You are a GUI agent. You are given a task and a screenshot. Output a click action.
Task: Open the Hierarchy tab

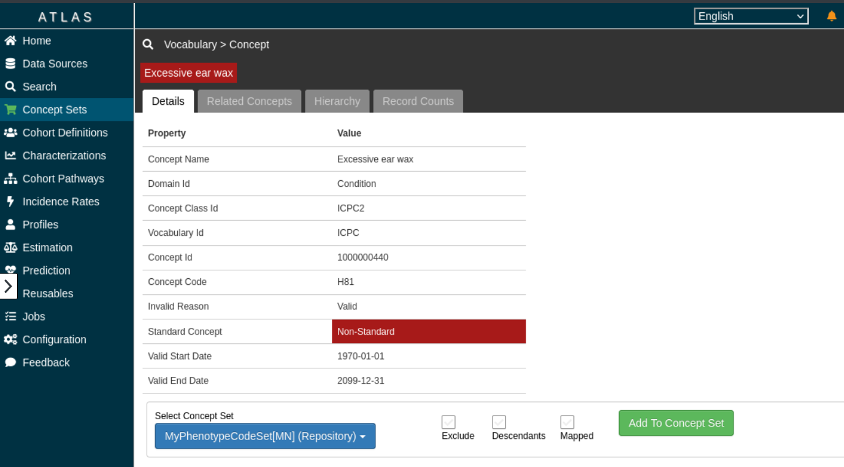pyautogui.click(x=337, y=102)
